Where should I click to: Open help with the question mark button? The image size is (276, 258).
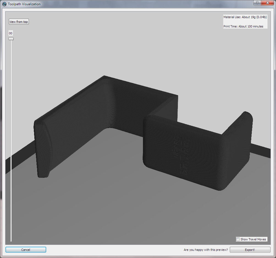click(257, 3)
